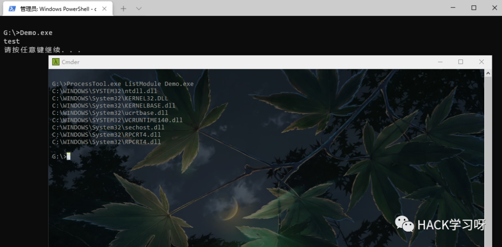
Task: Click the Cmder title bar text
Action: pos(71,62)
